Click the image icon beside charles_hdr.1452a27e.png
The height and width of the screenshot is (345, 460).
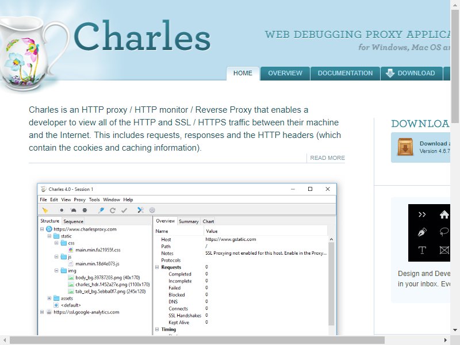[71, 285]
